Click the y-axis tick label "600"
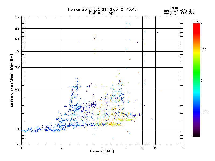This screenshot has width=215, height=161. coord(18,29)
